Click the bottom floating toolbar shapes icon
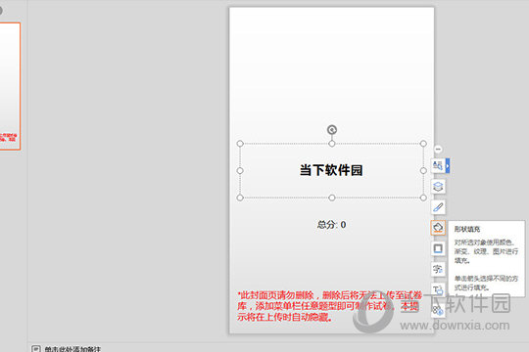 click(x=438, y=311)
